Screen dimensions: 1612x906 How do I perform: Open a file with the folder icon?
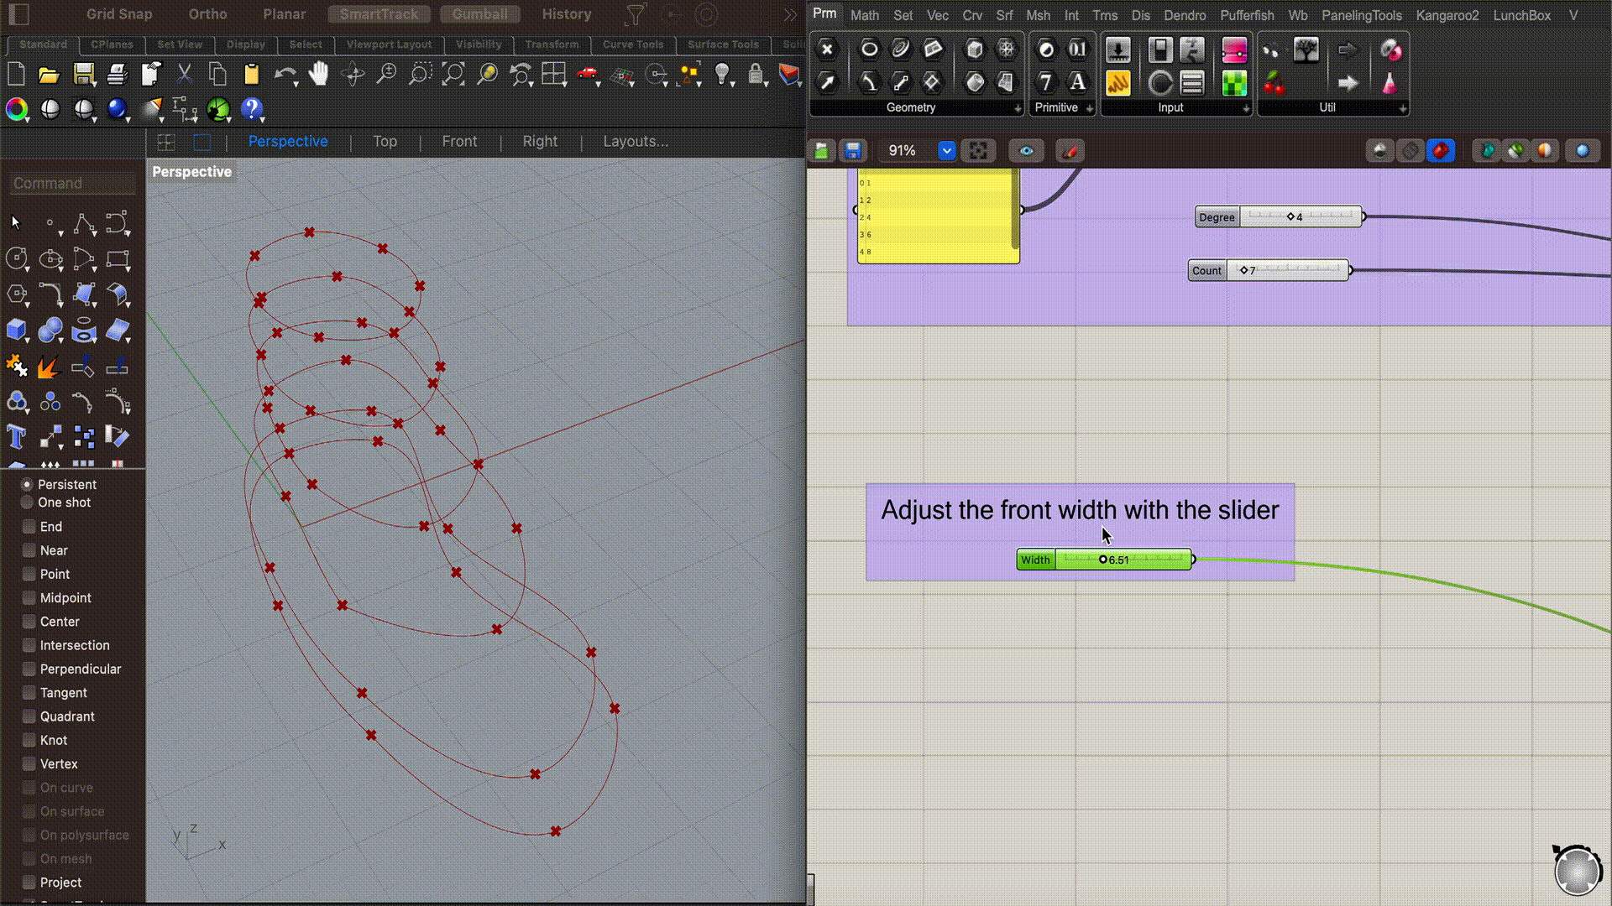[49, 75]
